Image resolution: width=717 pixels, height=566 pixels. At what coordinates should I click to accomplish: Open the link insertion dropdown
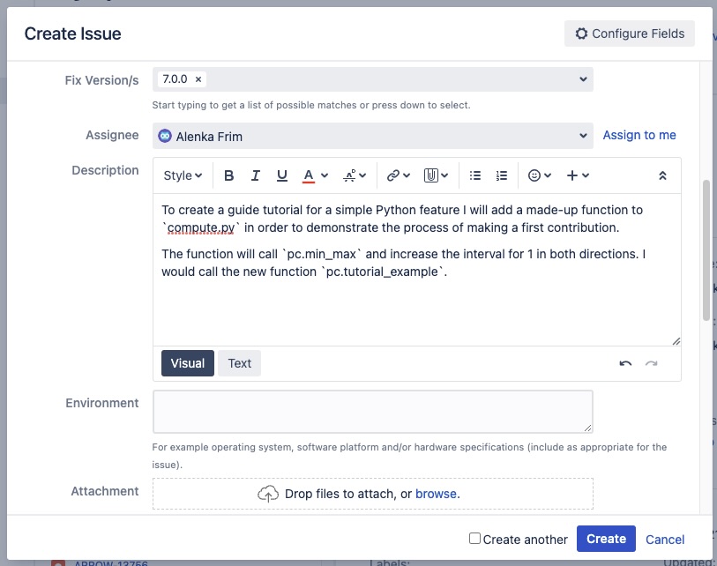tap(399, 175)
